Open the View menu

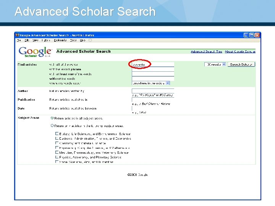point(36,40)
